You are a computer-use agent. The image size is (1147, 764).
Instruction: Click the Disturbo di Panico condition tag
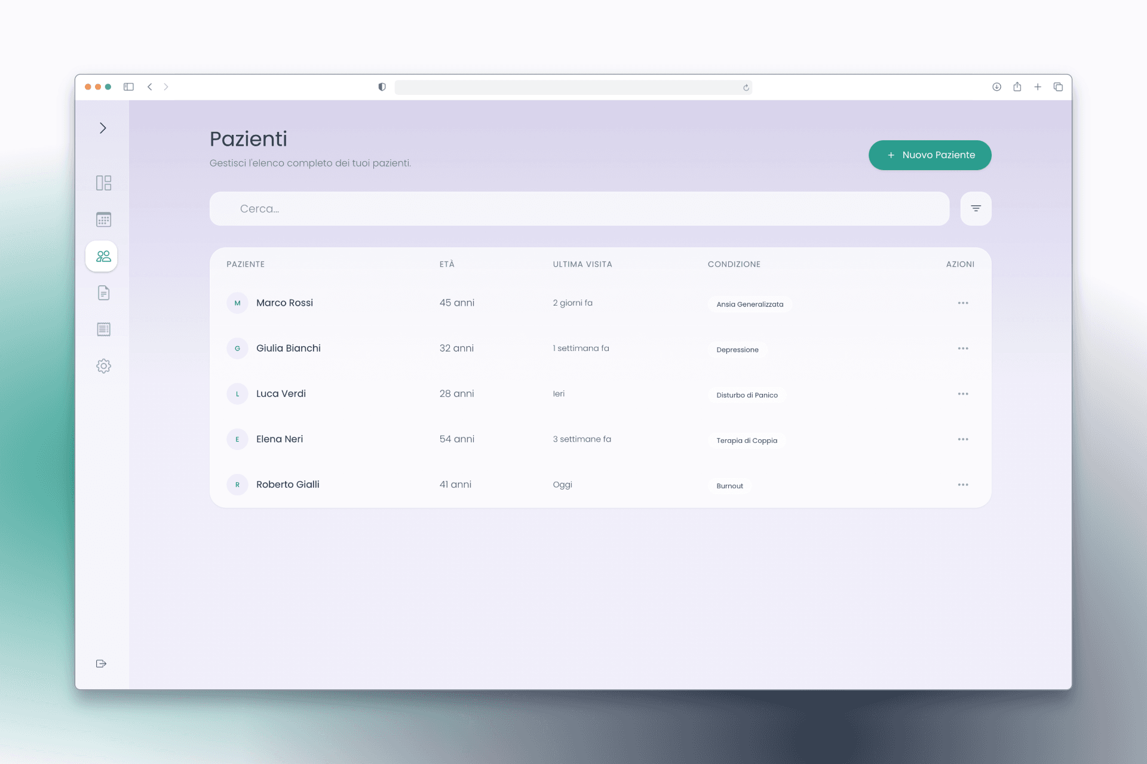pos(747,395)
